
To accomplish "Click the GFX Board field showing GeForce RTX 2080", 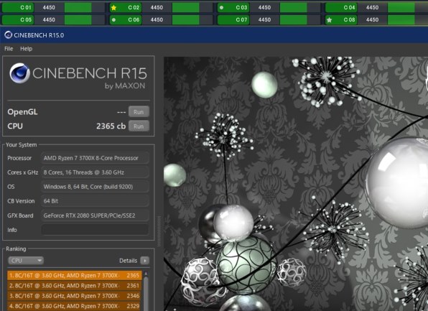I will [x=95, y=215].
